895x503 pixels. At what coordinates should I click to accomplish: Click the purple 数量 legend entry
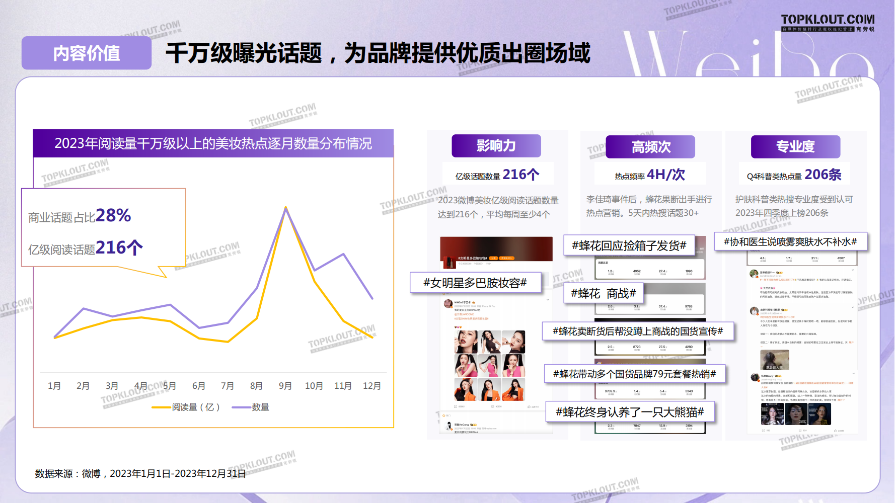coord(251,407)
